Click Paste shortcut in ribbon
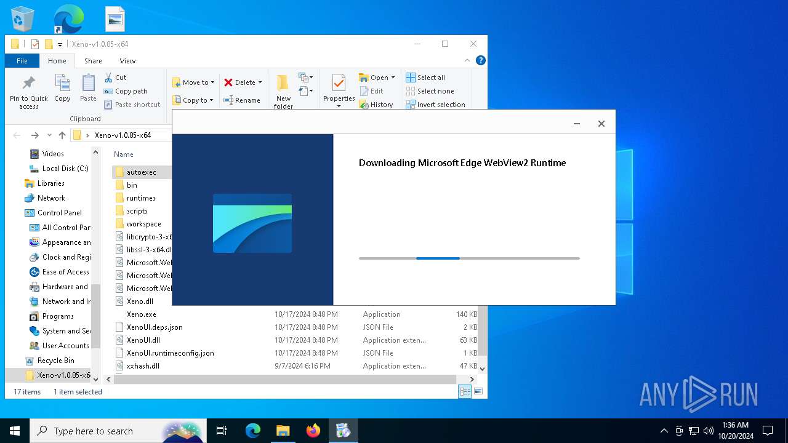This screenshot has width=788, height=443. [x=132, y=105]
